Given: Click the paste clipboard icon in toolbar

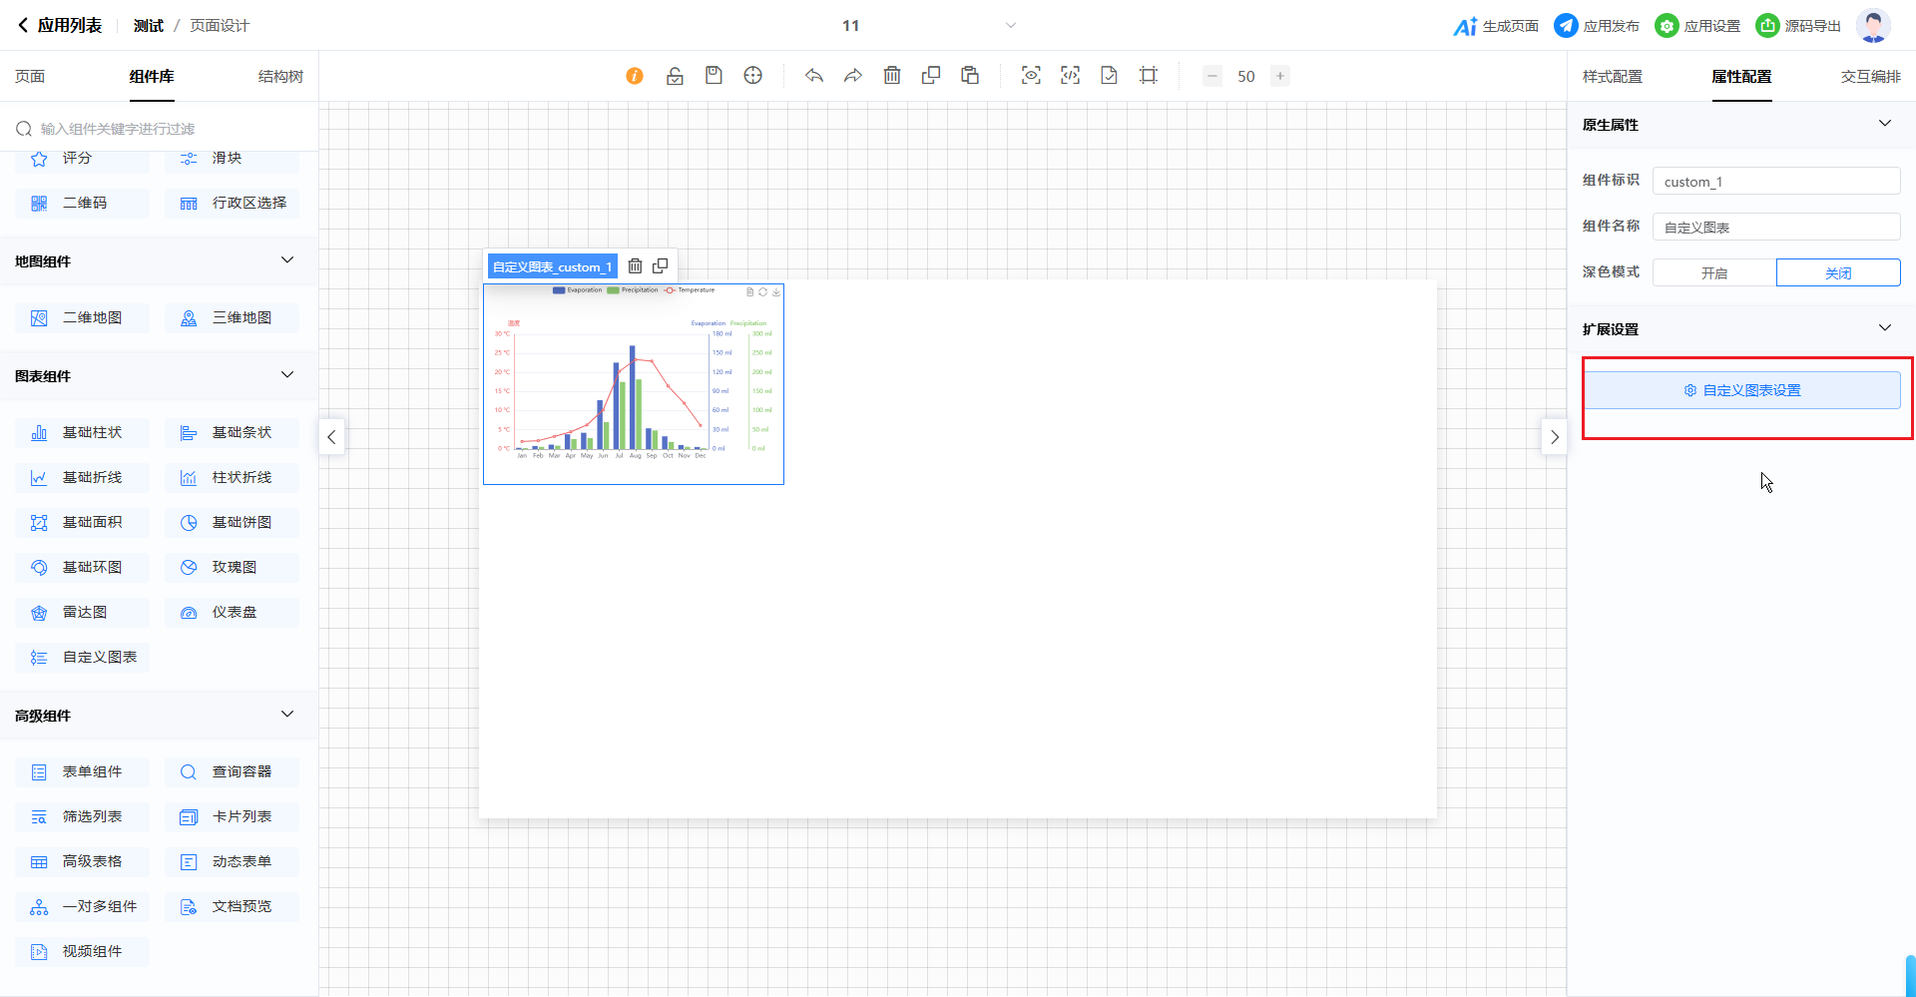Looking at the screenshot, I should tap(970, 76).
